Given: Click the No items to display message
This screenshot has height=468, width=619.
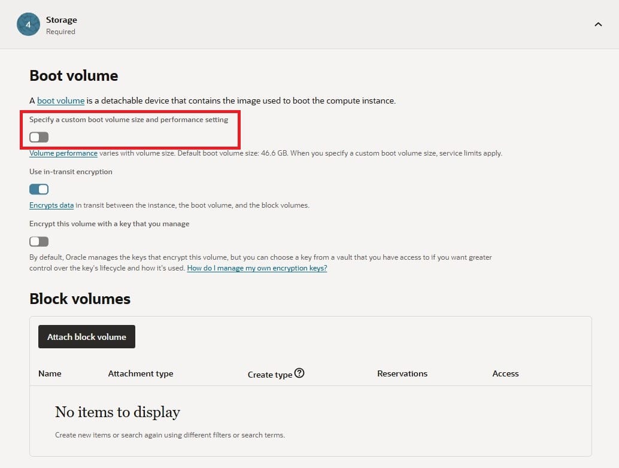Looking at the screenshot, I should tap(117, 412).
